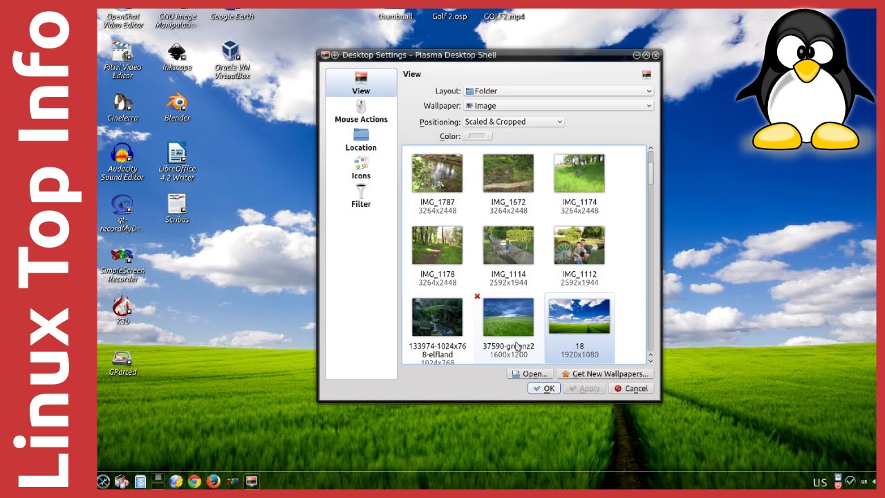The width and height of the screenshot is (885, 498).
Task: Open the K3b desktop icon
Action: (x=122, y=310)
